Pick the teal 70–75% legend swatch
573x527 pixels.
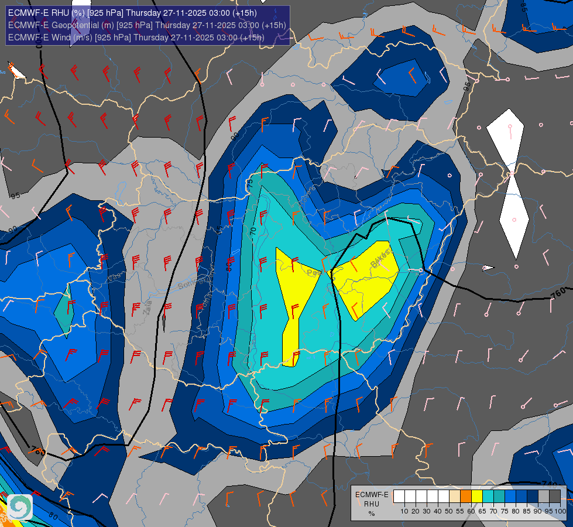(499, 497)
